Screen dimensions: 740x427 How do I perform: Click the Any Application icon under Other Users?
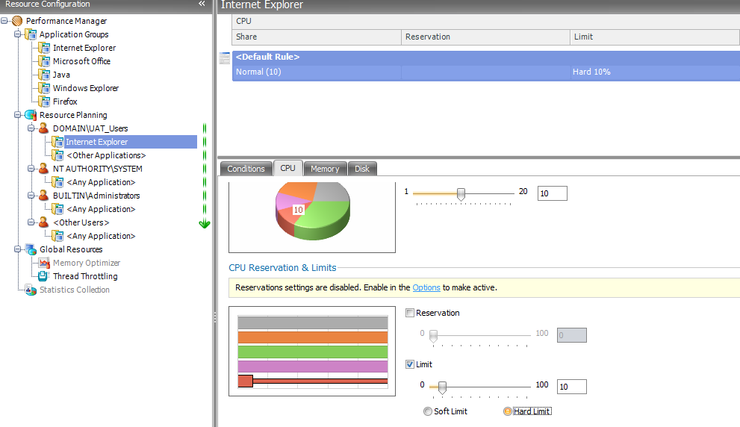pyautogui.click(x=57, y=236)
